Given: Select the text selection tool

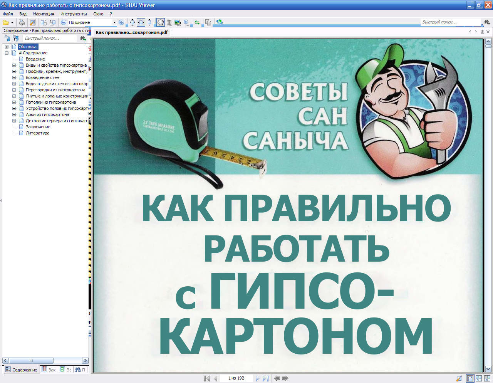Looking at the screenshot, I should [x=169, y=22].
